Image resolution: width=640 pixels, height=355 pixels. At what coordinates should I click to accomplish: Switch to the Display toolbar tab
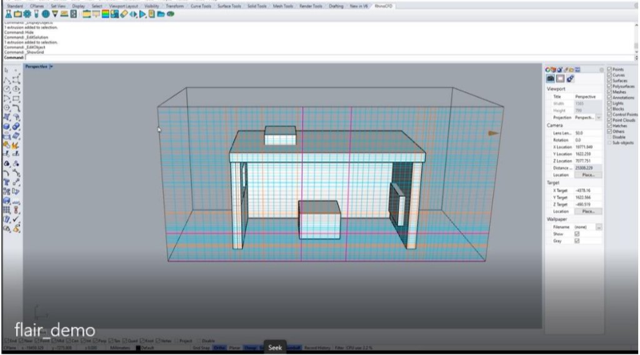pyautogui.click(x=78, y=6)
